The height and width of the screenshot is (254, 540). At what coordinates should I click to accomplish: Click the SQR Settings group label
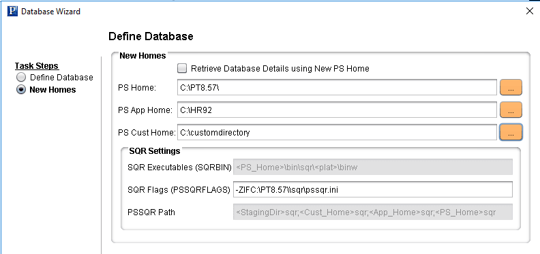[x=155, y=151]
